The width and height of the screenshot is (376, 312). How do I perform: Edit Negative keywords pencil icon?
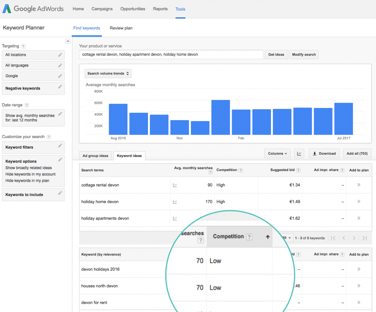coord(60,87)
